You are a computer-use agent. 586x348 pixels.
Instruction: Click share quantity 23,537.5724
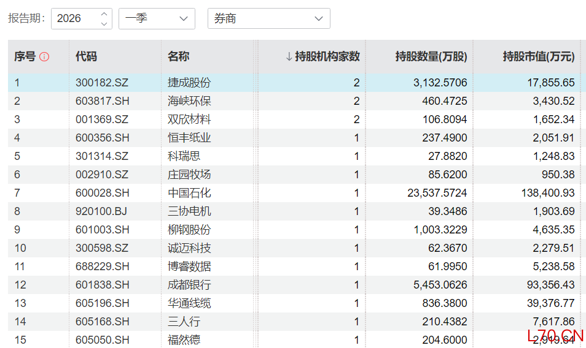pos(437,193)
